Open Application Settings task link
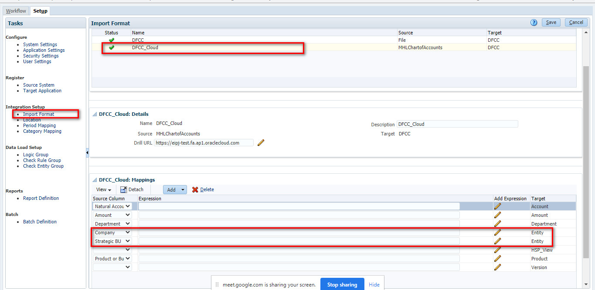 tap(44, 50)
